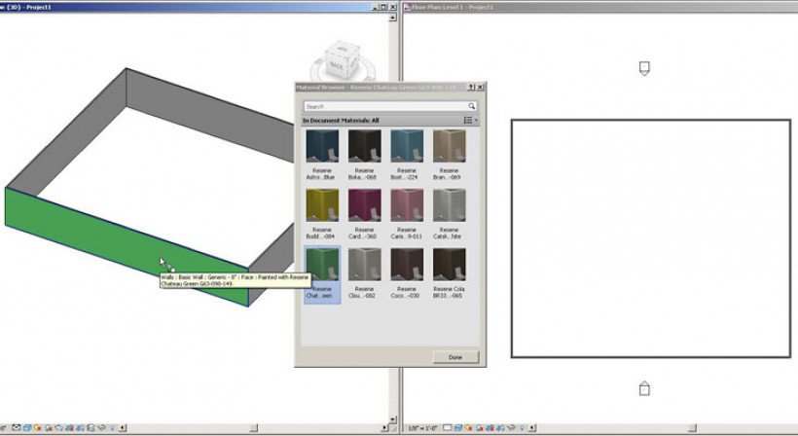Close the Material Browser dialog
Viewport: 798px width, 436px height.
[480, 87]
